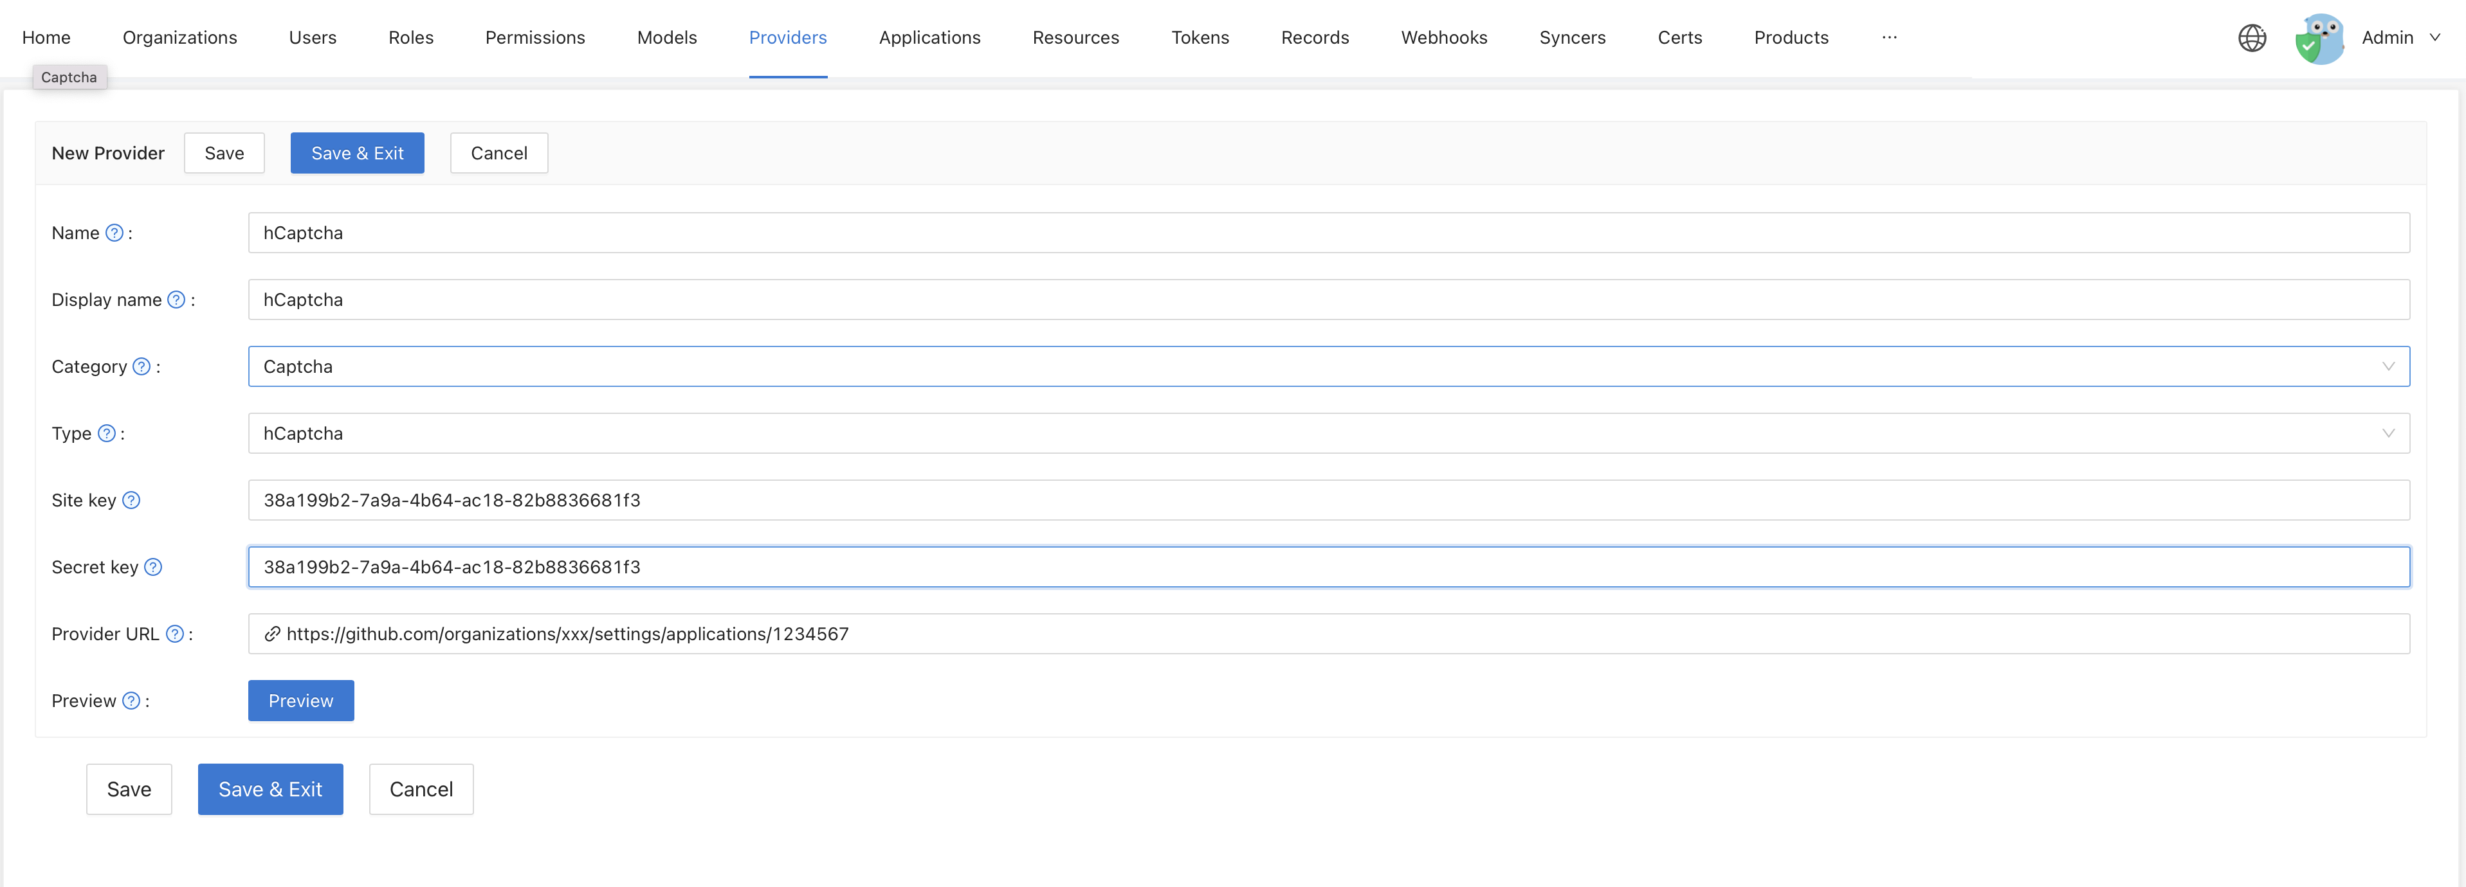Screen dimensions: 2466x887
Task: Click the Secret key help icon
Action: point(153,568)
